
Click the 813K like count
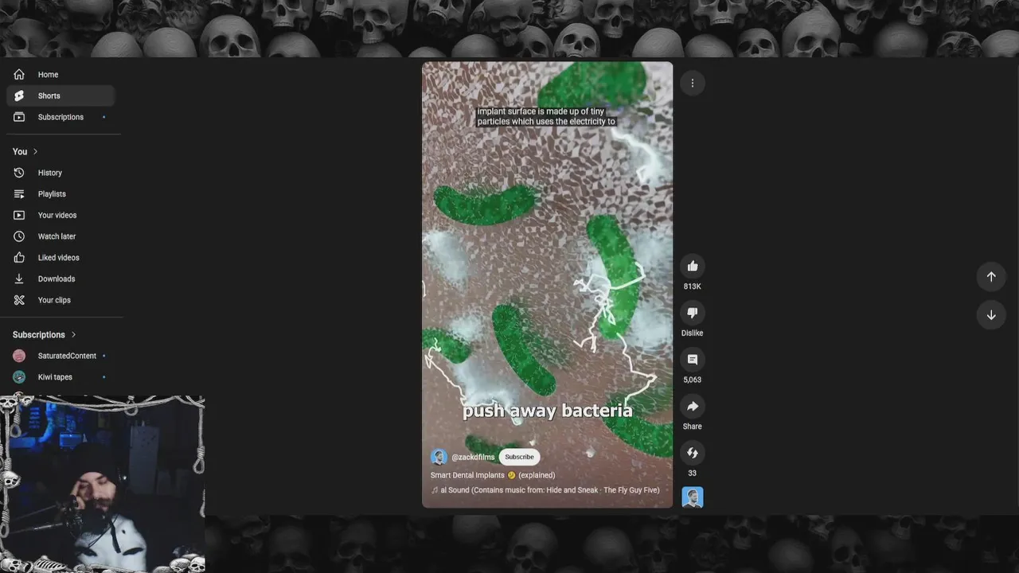click(x=693, y=286)
